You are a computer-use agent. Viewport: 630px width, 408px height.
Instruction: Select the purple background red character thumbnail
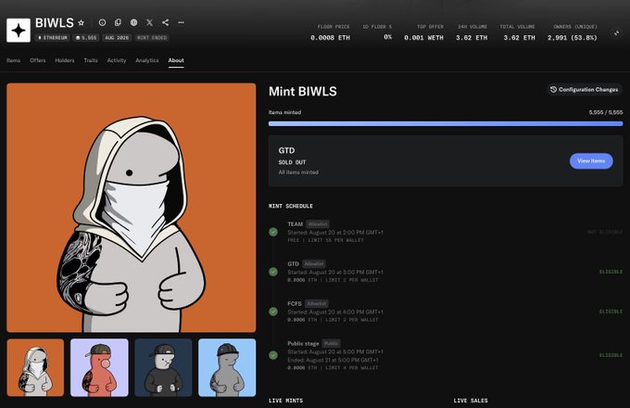click(x=99, y=367)
